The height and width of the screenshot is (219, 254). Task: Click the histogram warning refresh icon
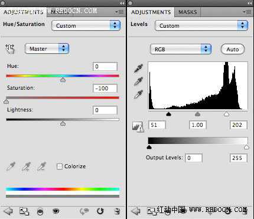[x=138, y=126]
